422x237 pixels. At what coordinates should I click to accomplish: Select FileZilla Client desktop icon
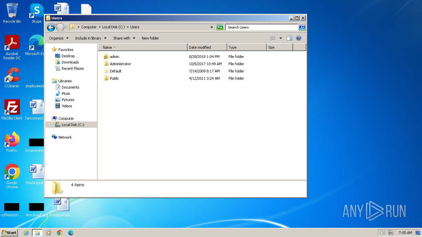point(12,110)
